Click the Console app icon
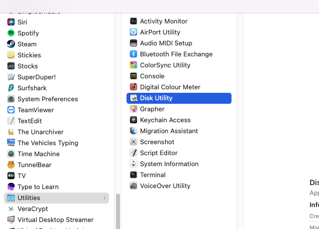Screen dimensions: 319x229 (x=133, y=76)
